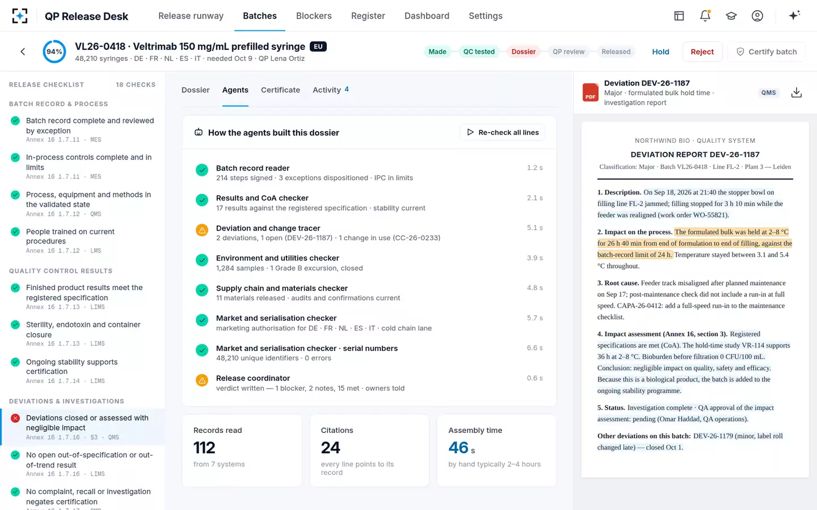Switch to the Certificate tab
The height and width of the screenshot is (510, 817).
coord(280,90)
